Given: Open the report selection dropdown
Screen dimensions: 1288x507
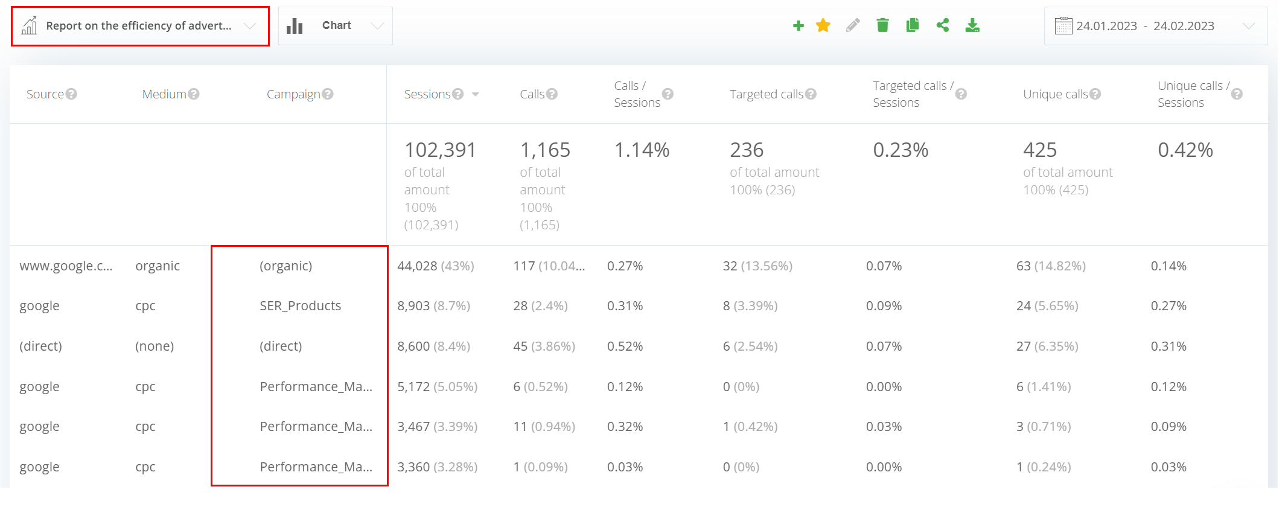Looking at the screenshot, I should (x=140, y=26).
